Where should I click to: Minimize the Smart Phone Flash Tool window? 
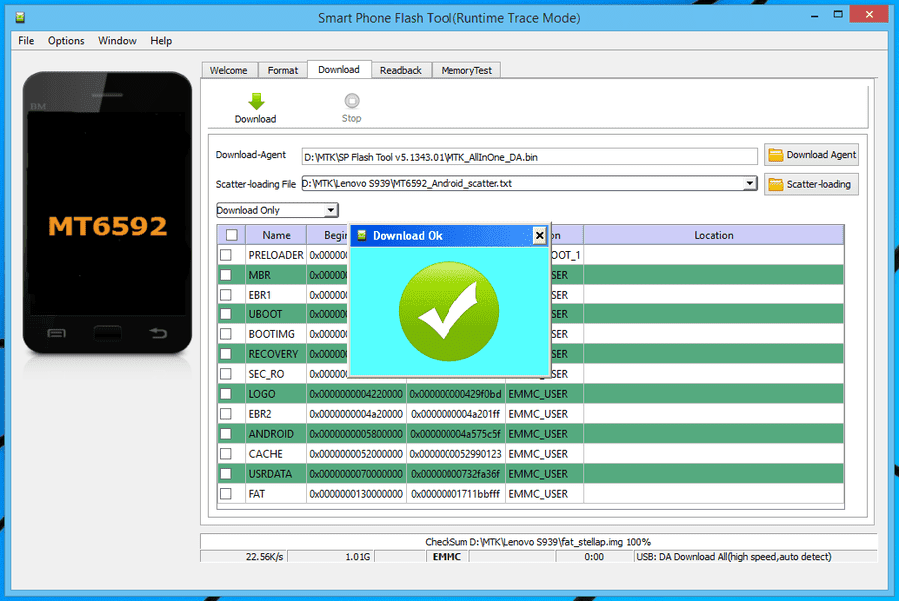point(814,15)
